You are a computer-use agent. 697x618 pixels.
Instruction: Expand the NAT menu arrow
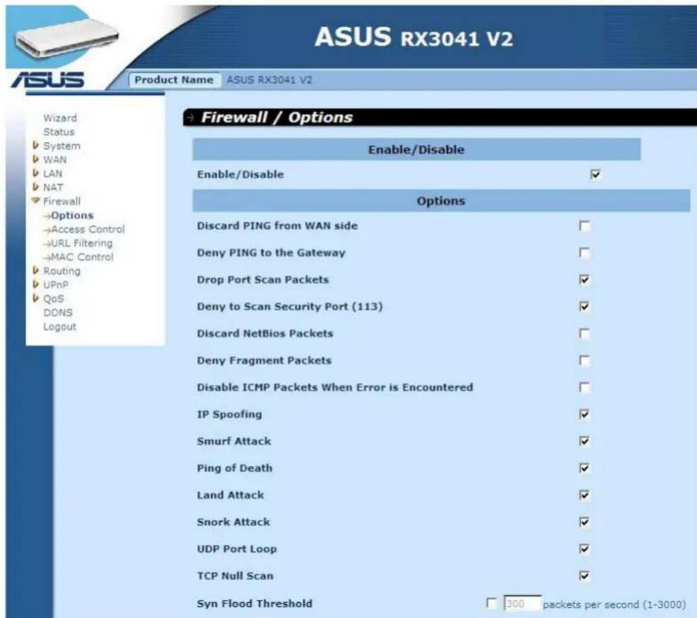point(36,187)
